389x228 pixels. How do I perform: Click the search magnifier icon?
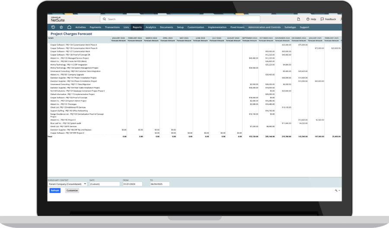[x=105, y=19]
